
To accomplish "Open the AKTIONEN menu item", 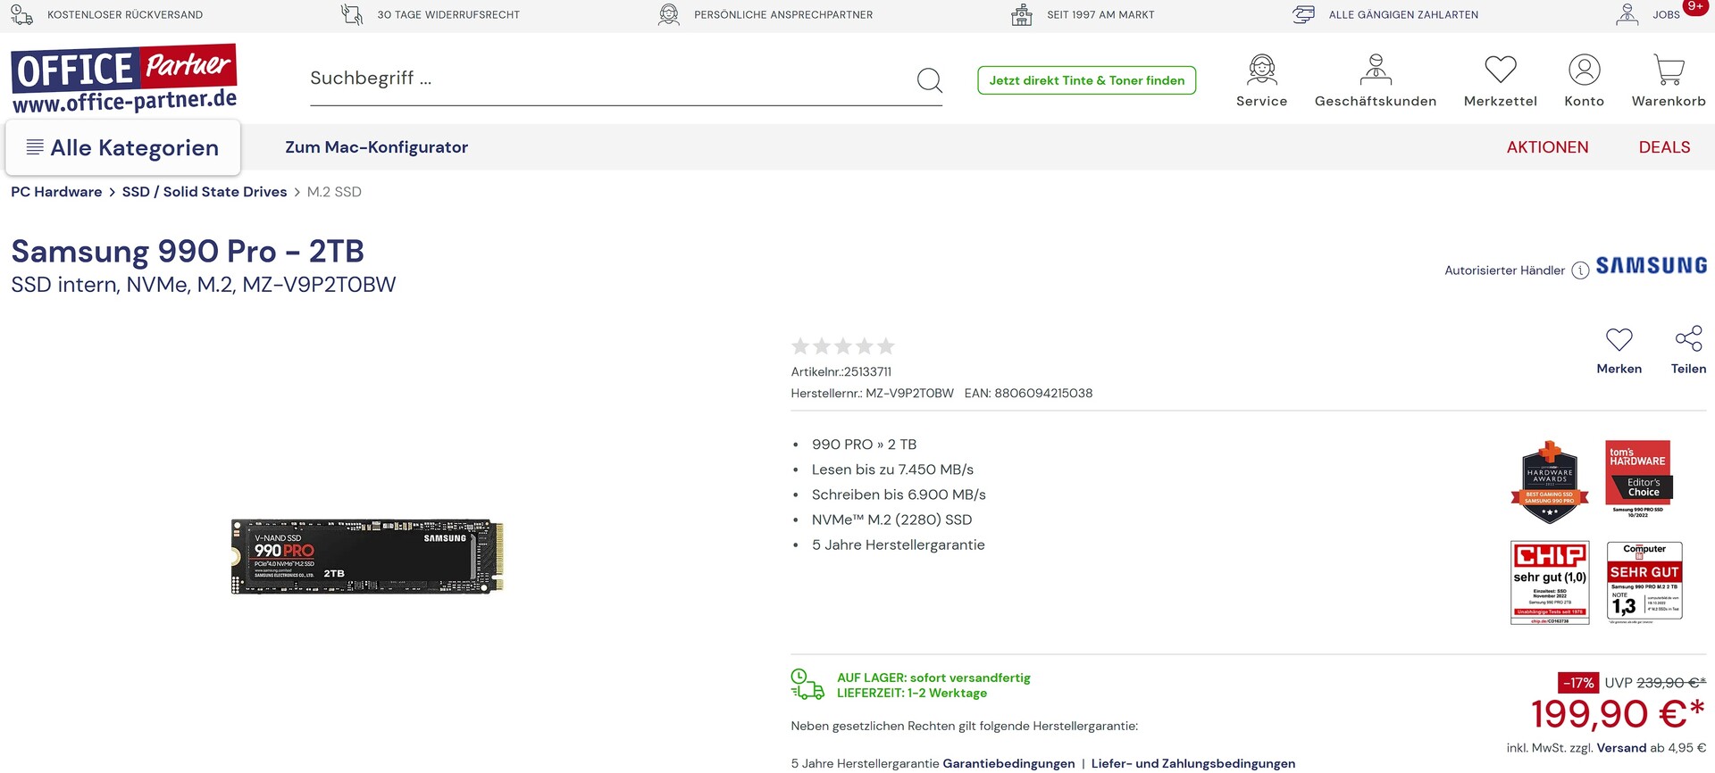I will click(1547, 147).
